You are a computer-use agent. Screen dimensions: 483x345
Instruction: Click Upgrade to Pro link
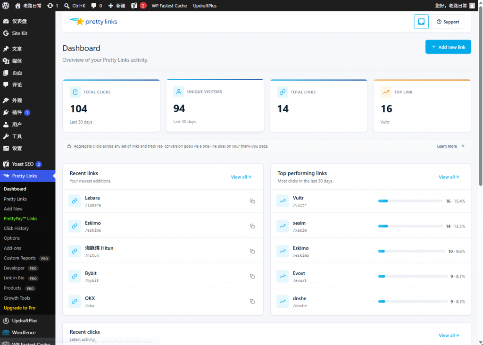(x=19, y=308)
